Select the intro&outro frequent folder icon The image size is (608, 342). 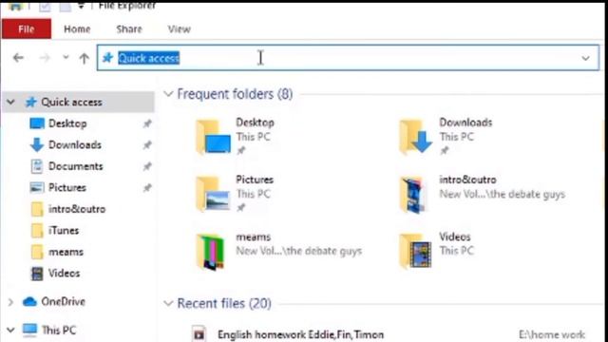(x=412, y=194)
